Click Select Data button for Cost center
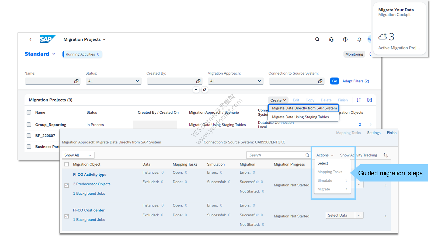 [x=340, y=215]
